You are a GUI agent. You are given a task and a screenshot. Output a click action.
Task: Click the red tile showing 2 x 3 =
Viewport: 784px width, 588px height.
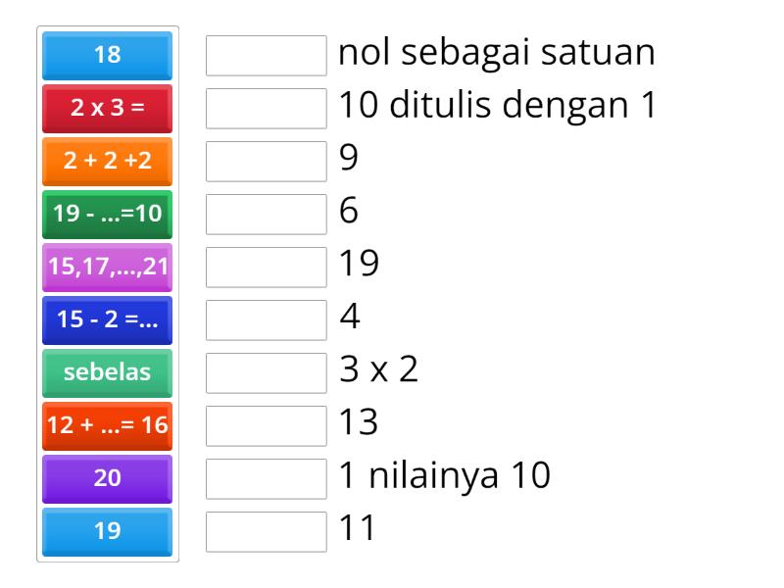[107, 109]
